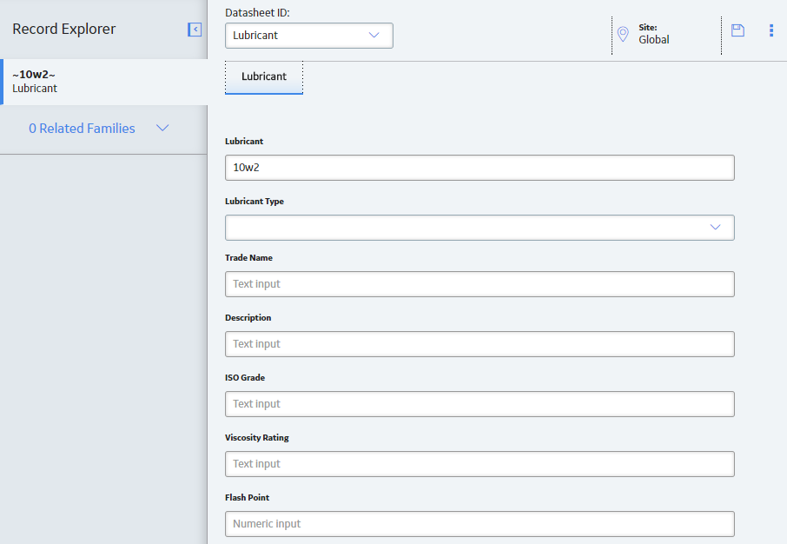This screenshot has width=787, height=544.
Task: Click the Description text input
Action: (x=479, y=344)
